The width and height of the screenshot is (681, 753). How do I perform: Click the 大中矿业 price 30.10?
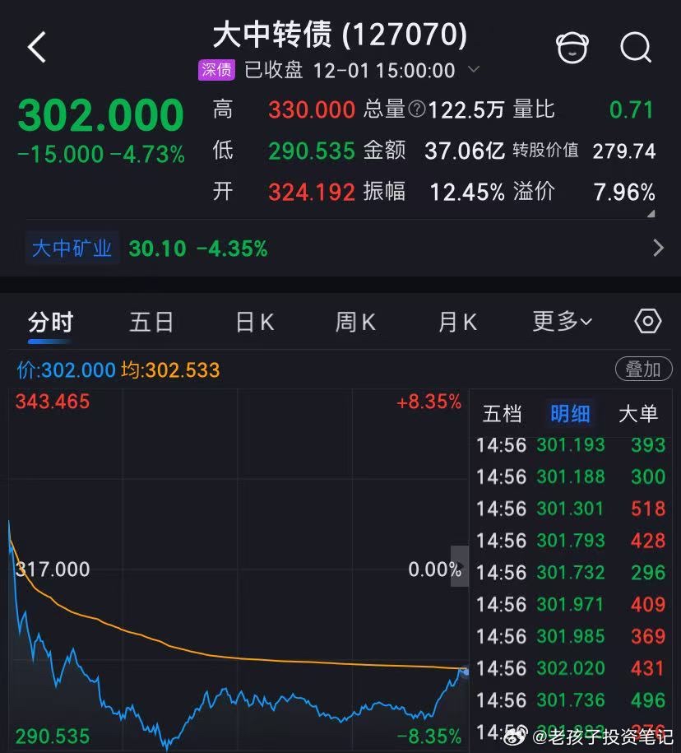[x=157, y=249]
